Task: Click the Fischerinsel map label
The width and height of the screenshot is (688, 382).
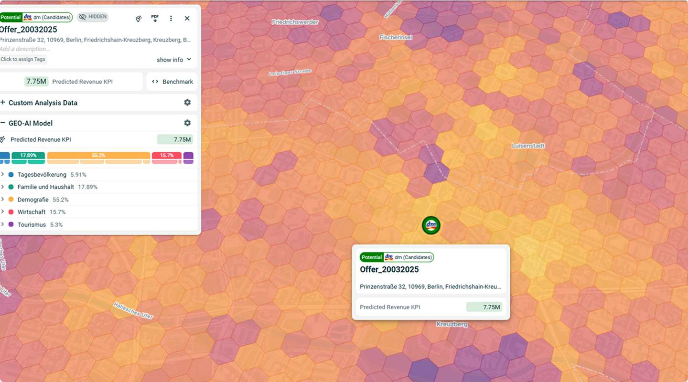Action: point(396,37)
